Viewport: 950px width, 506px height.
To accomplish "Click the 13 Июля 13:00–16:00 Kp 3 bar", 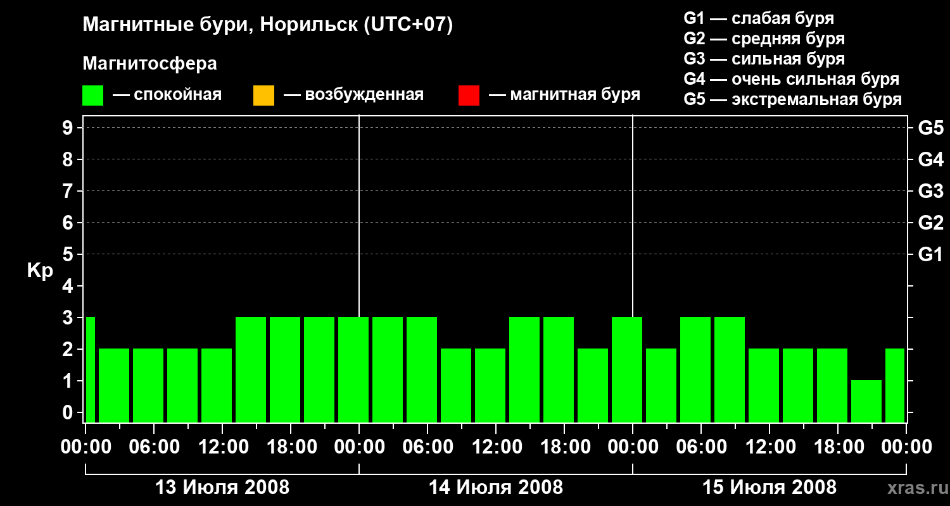I will click(x=251, y=369).
